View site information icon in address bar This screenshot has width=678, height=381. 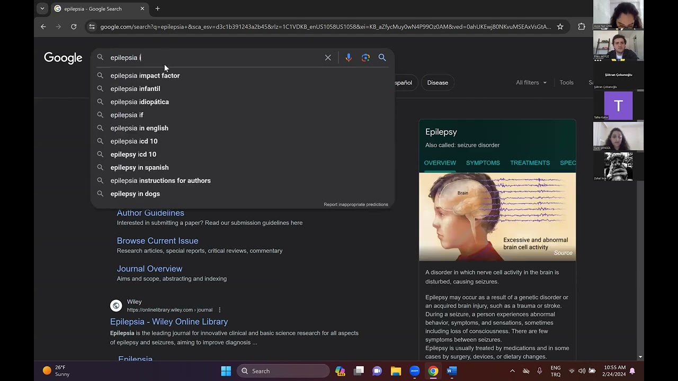tap(92, 26)
